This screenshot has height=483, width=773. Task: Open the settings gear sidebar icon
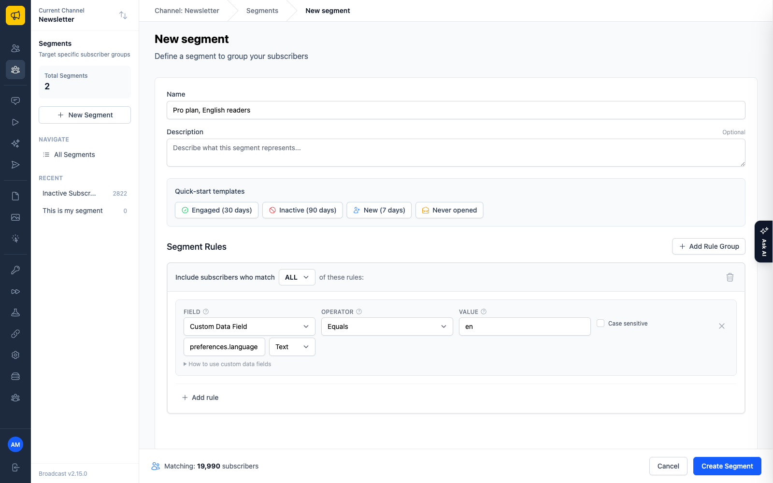tap(15, 355)
